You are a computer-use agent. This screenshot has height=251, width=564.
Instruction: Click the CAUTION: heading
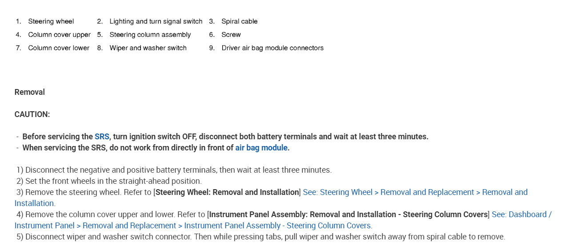tap(32, 114)
